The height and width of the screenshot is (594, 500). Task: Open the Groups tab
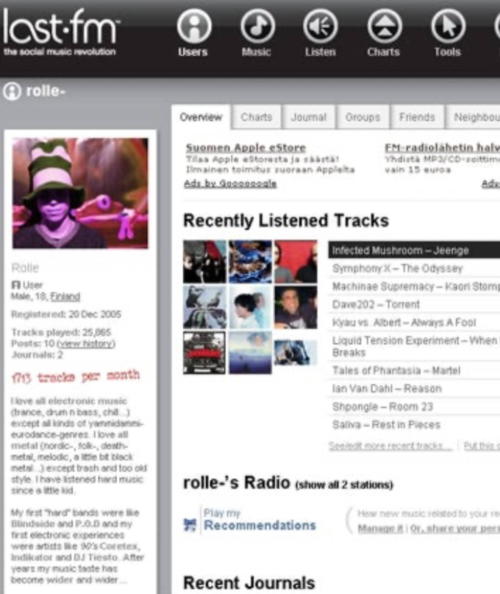pos(362,117)
